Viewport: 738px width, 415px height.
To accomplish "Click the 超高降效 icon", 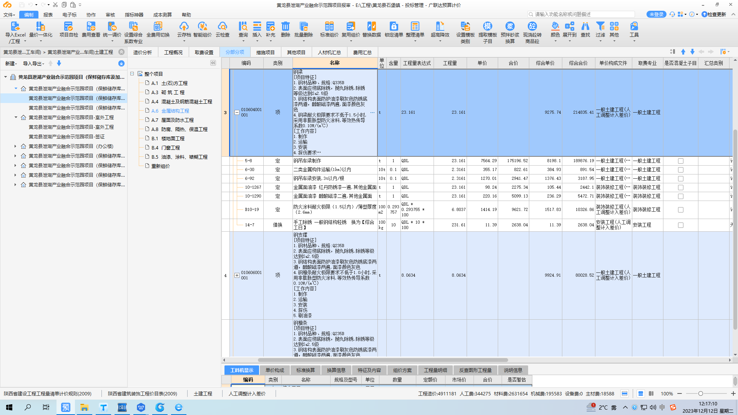I will click(x=440, y=27).
